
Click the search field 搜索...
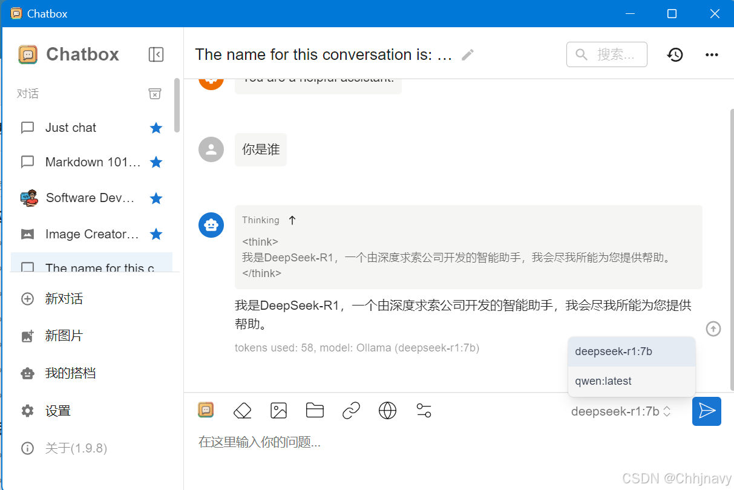[x=607, y=54]
